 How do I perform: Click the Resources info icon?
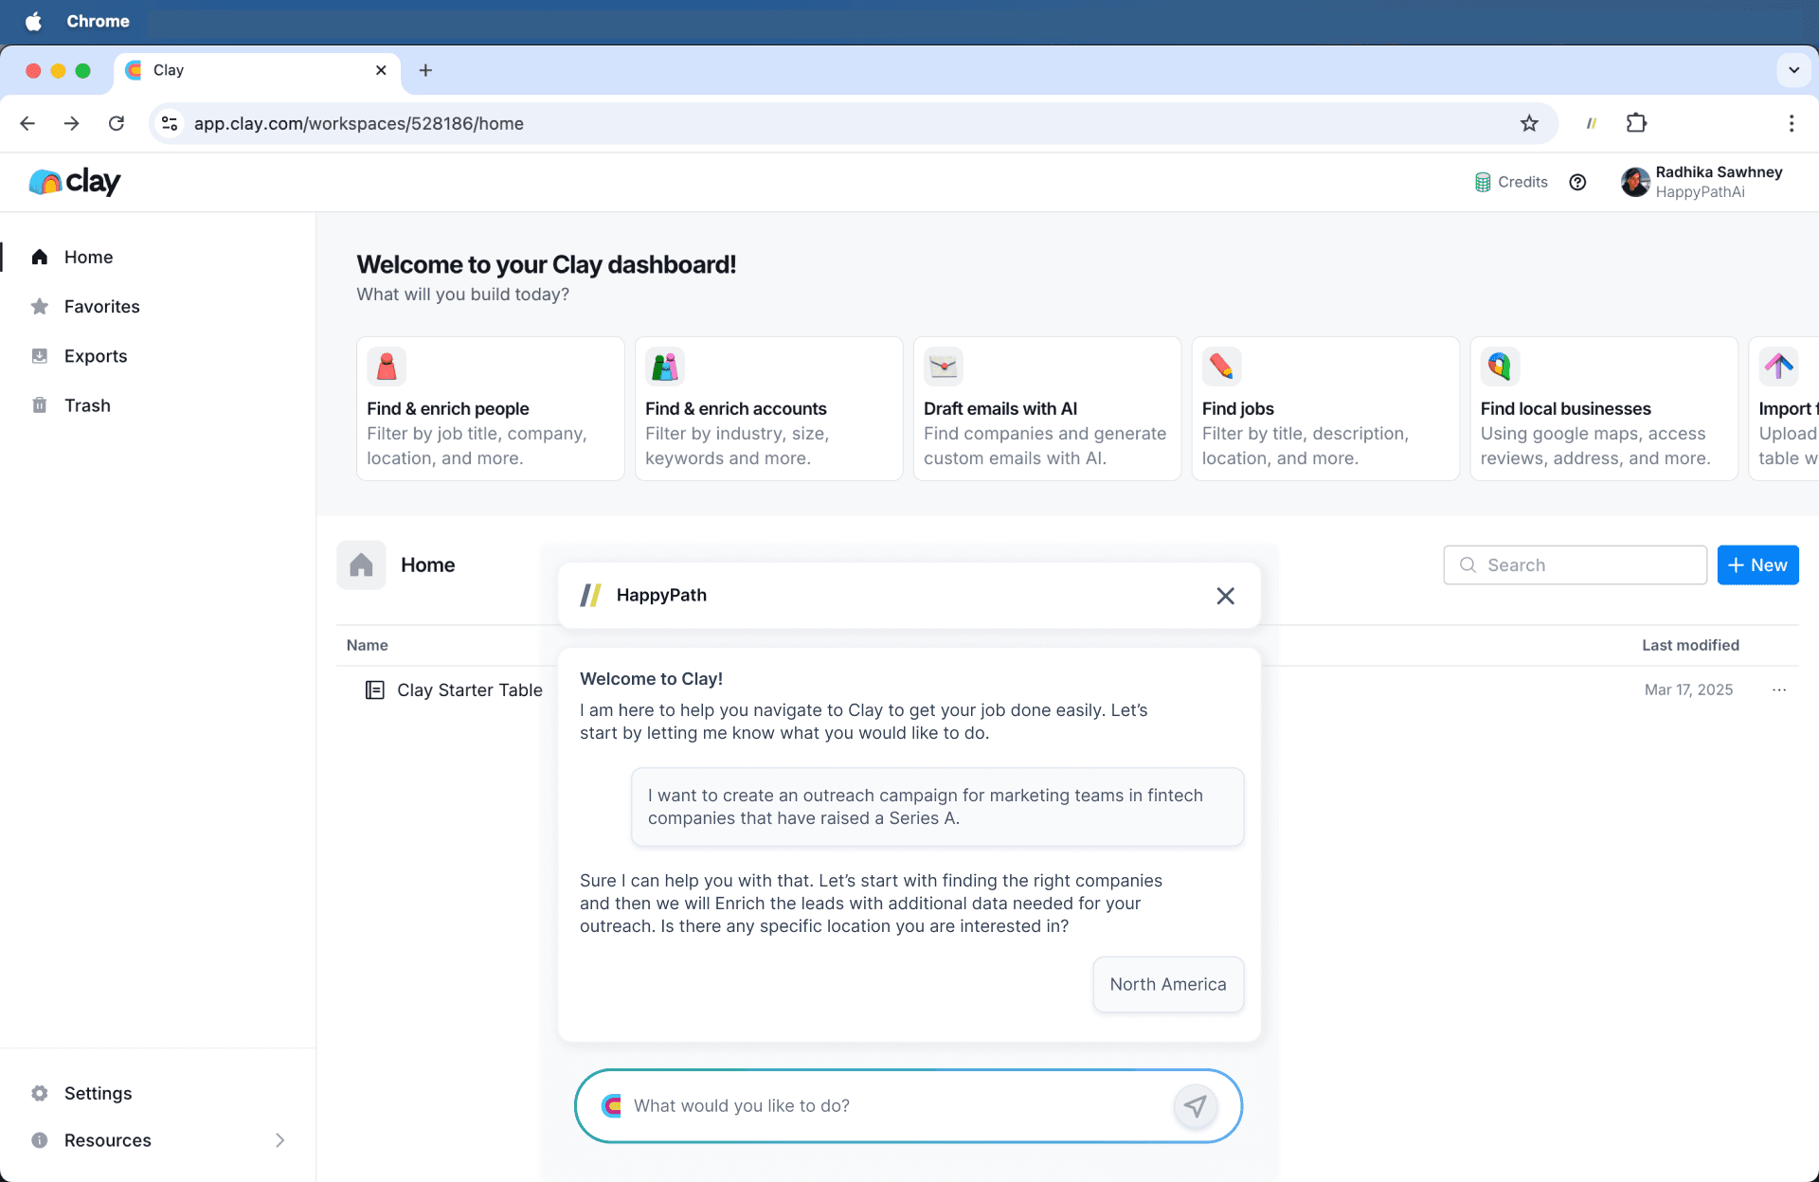tap(40, 1140)
